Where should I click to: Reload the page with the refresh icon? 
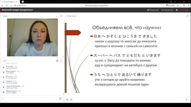[11, 6]
